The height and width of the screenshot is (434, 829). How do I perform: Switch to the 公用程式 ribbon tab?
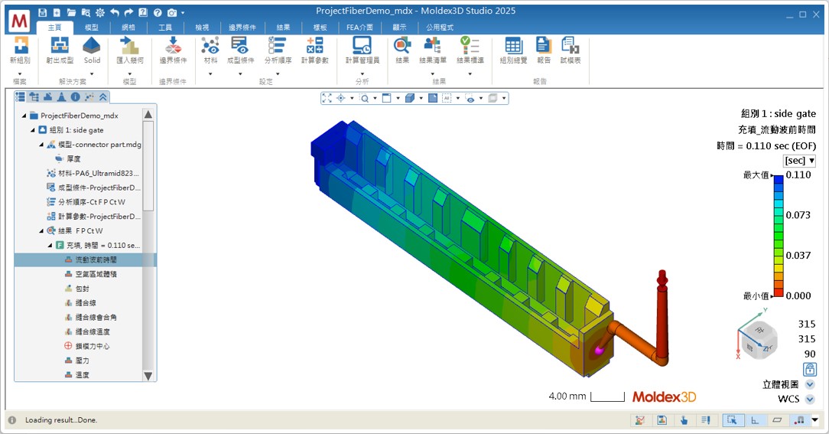point(440,27)
